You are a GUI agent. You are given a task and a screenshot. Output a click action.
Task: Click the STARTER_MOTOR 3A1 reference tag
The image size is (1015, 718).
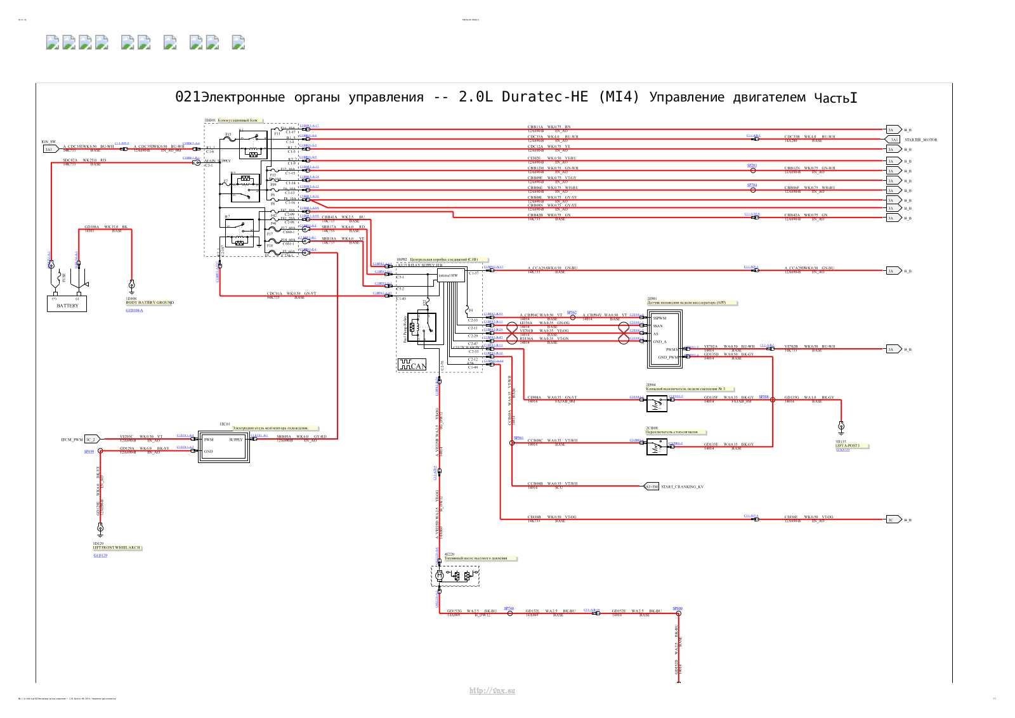pos(893,140)
